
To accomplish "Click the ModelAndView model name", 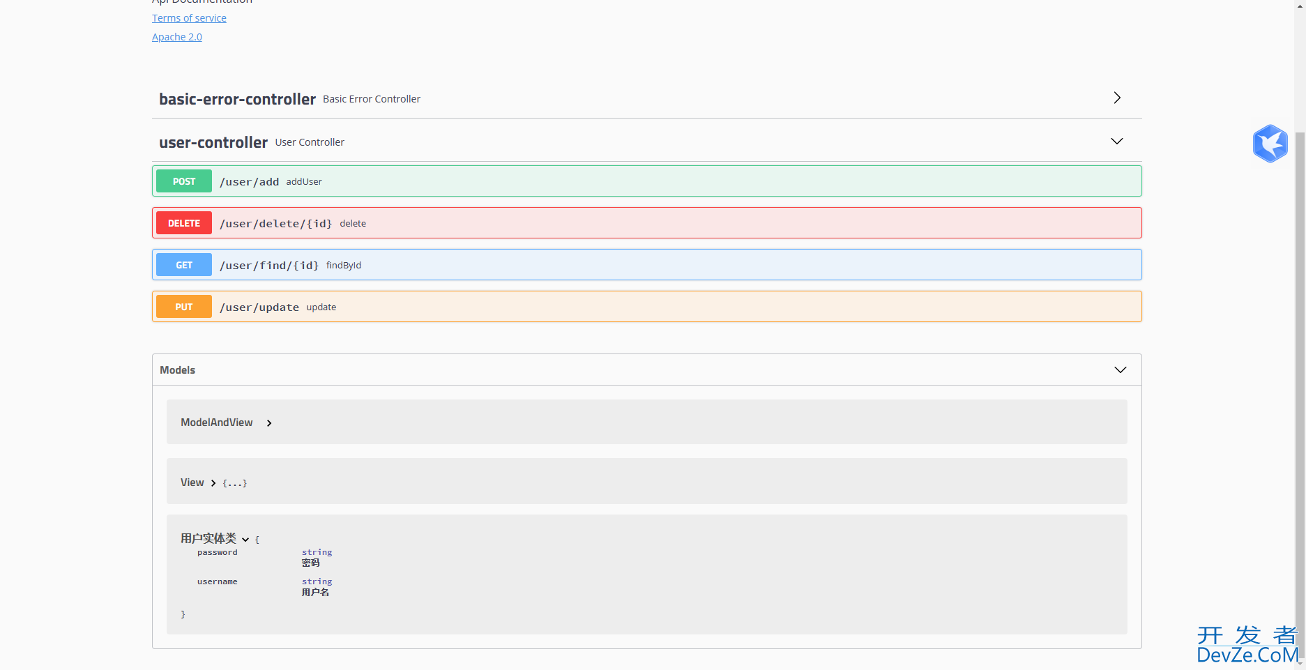I will [217, 422].
